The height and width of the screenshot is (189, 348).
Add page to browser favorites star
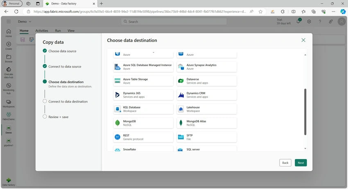tap(260, 11)
